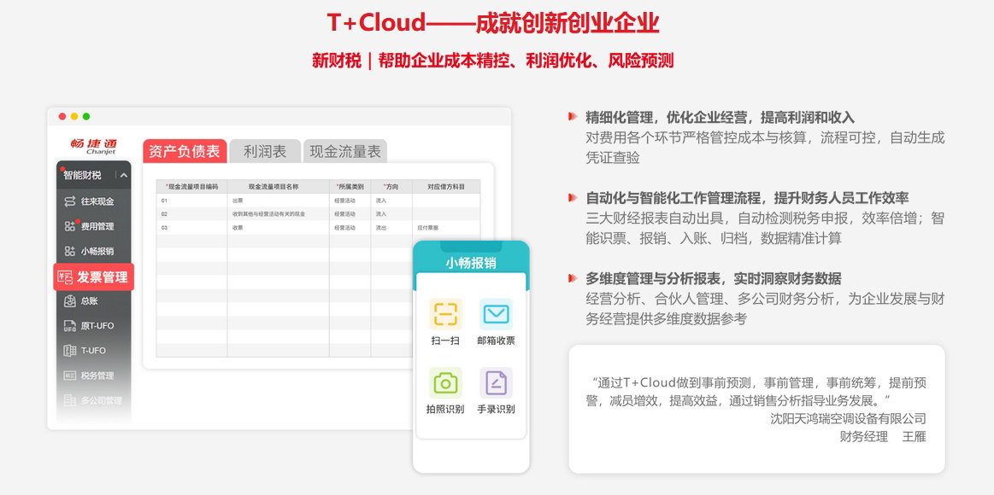Screen dimensions: 994x495
Task: Click the 畅捷通 Chanjet logo
Action: (93, 146)
